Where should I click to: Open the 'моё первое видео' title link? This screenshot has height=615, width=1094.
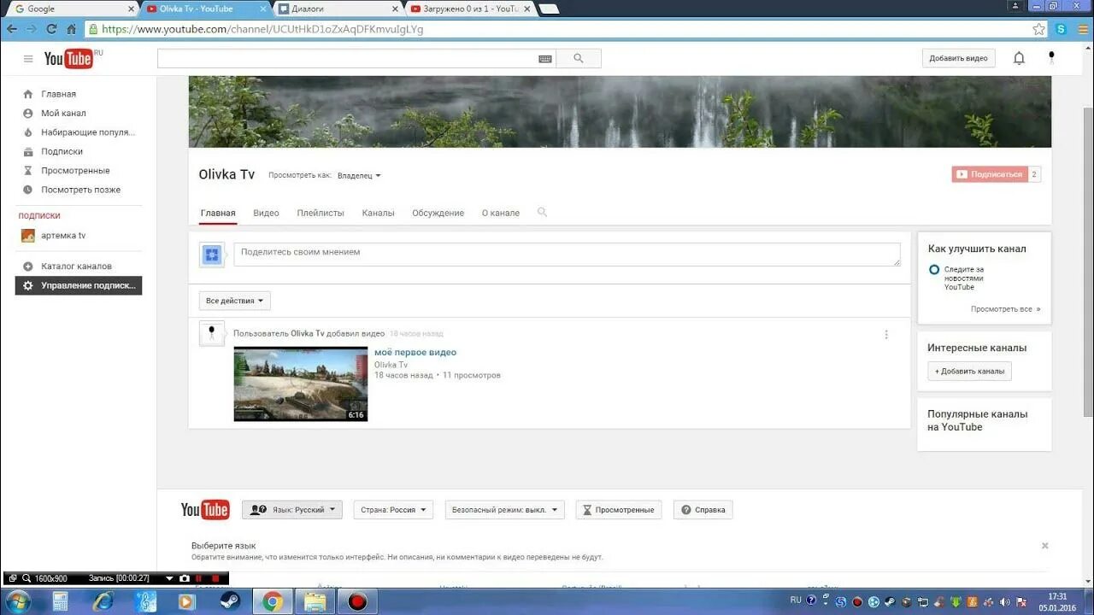[415, 352]
